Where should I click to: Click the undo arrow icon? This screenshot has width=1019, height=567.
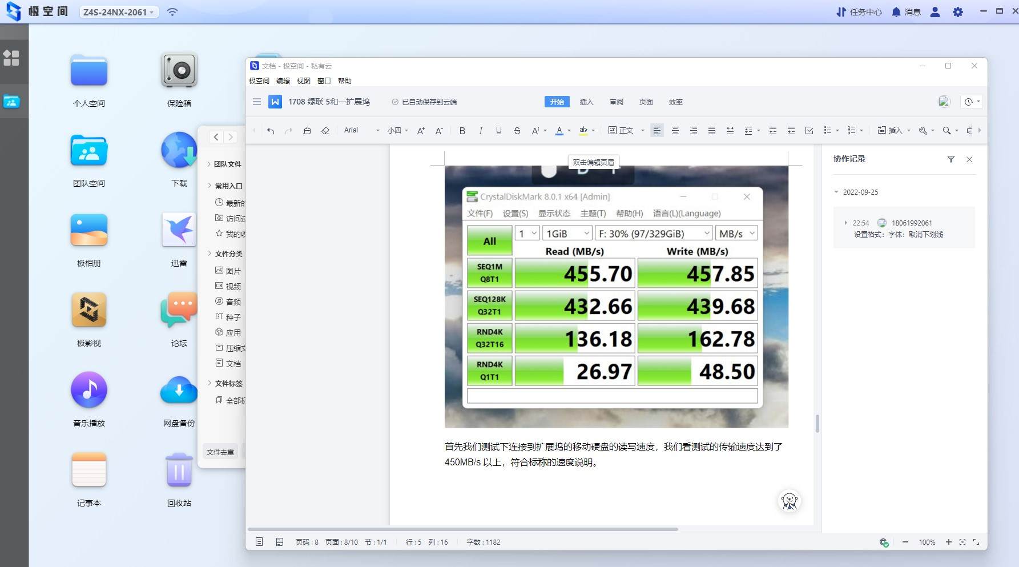271,131
